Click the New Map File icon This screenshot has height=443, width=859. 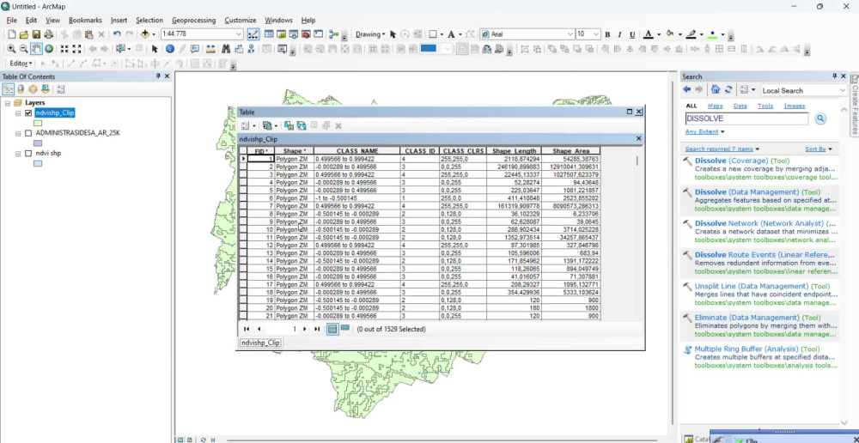[11, 34]
